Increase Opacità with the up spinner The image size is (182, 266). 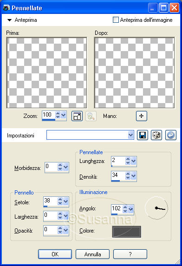(60, 228)
